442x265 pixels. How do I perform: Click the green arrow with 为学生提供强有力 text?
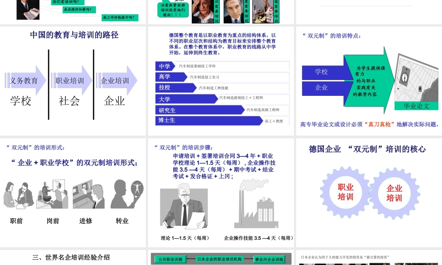pos(369,81)
